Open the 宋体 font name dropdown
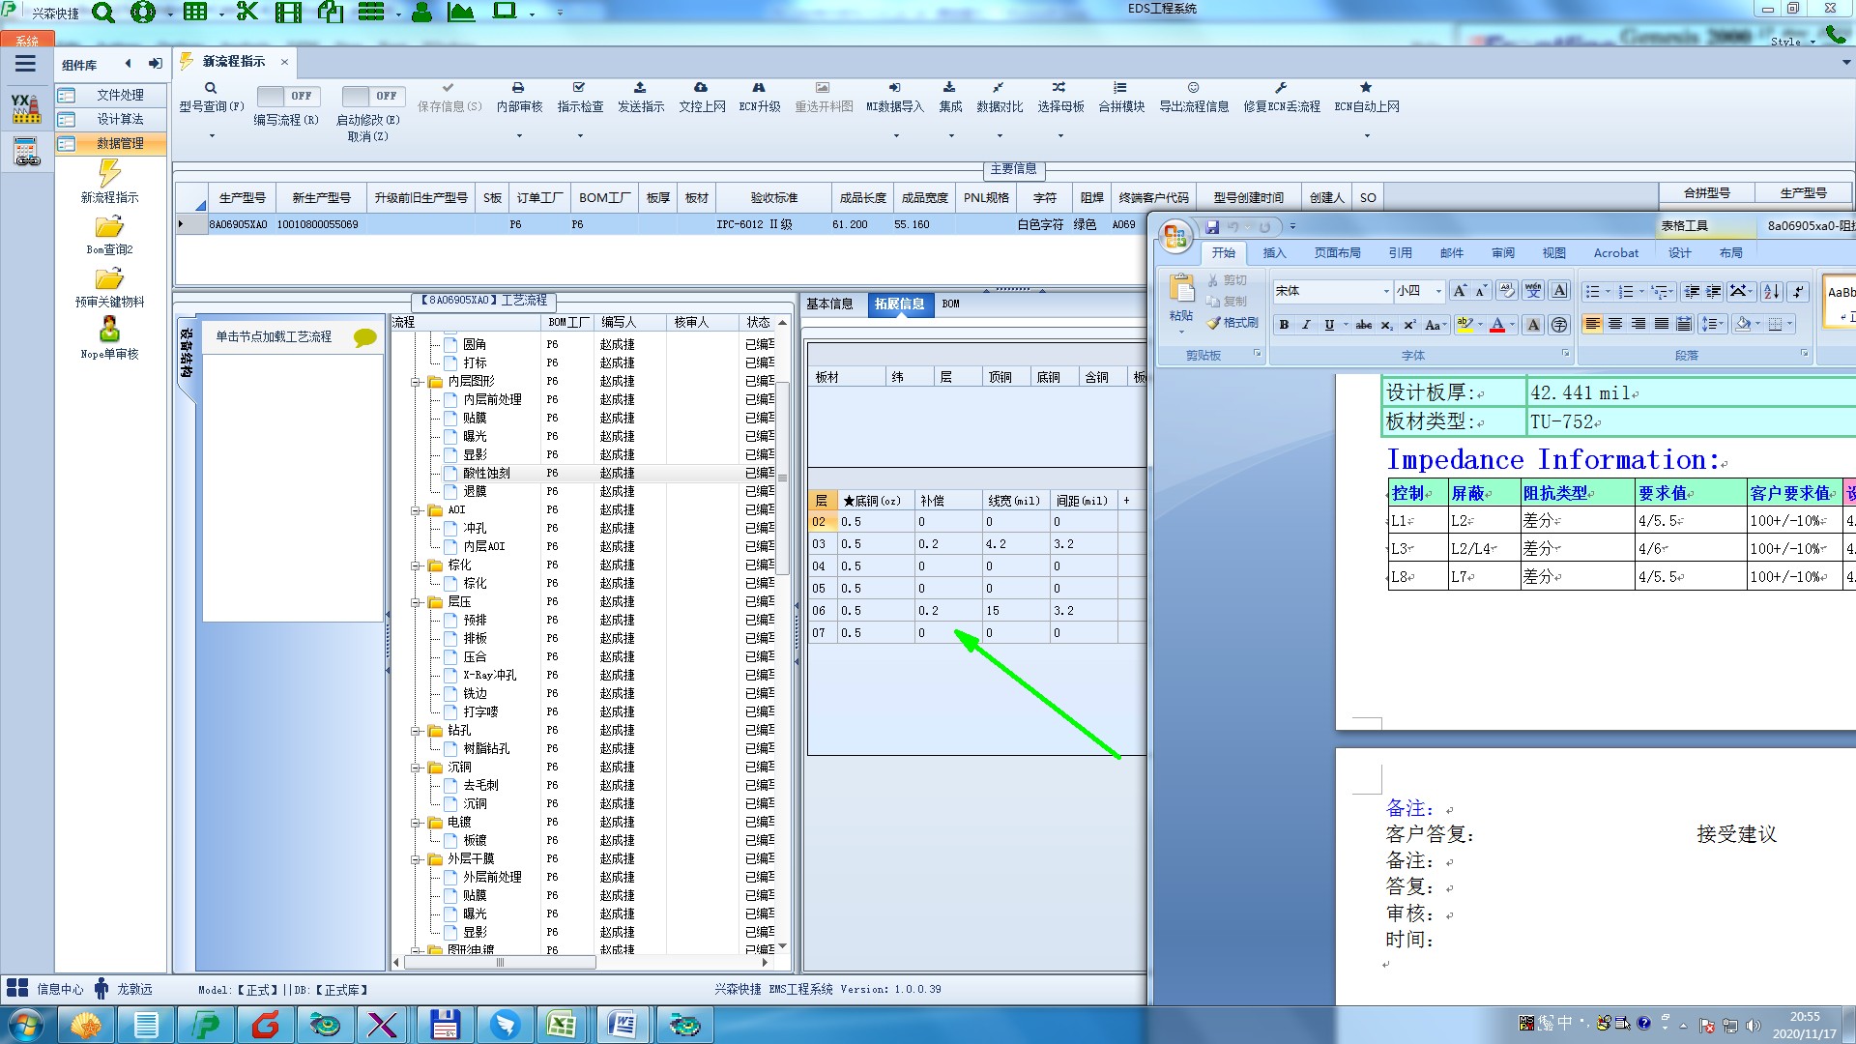The width and height of the screenshot is (1856, 1044). (x=1386, y=291)
